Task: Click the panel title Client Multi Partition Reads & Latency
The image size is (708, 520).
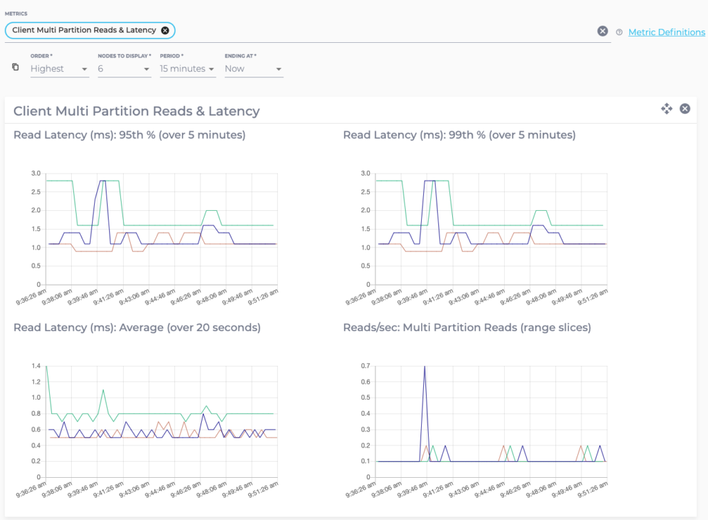Action: 136,111
